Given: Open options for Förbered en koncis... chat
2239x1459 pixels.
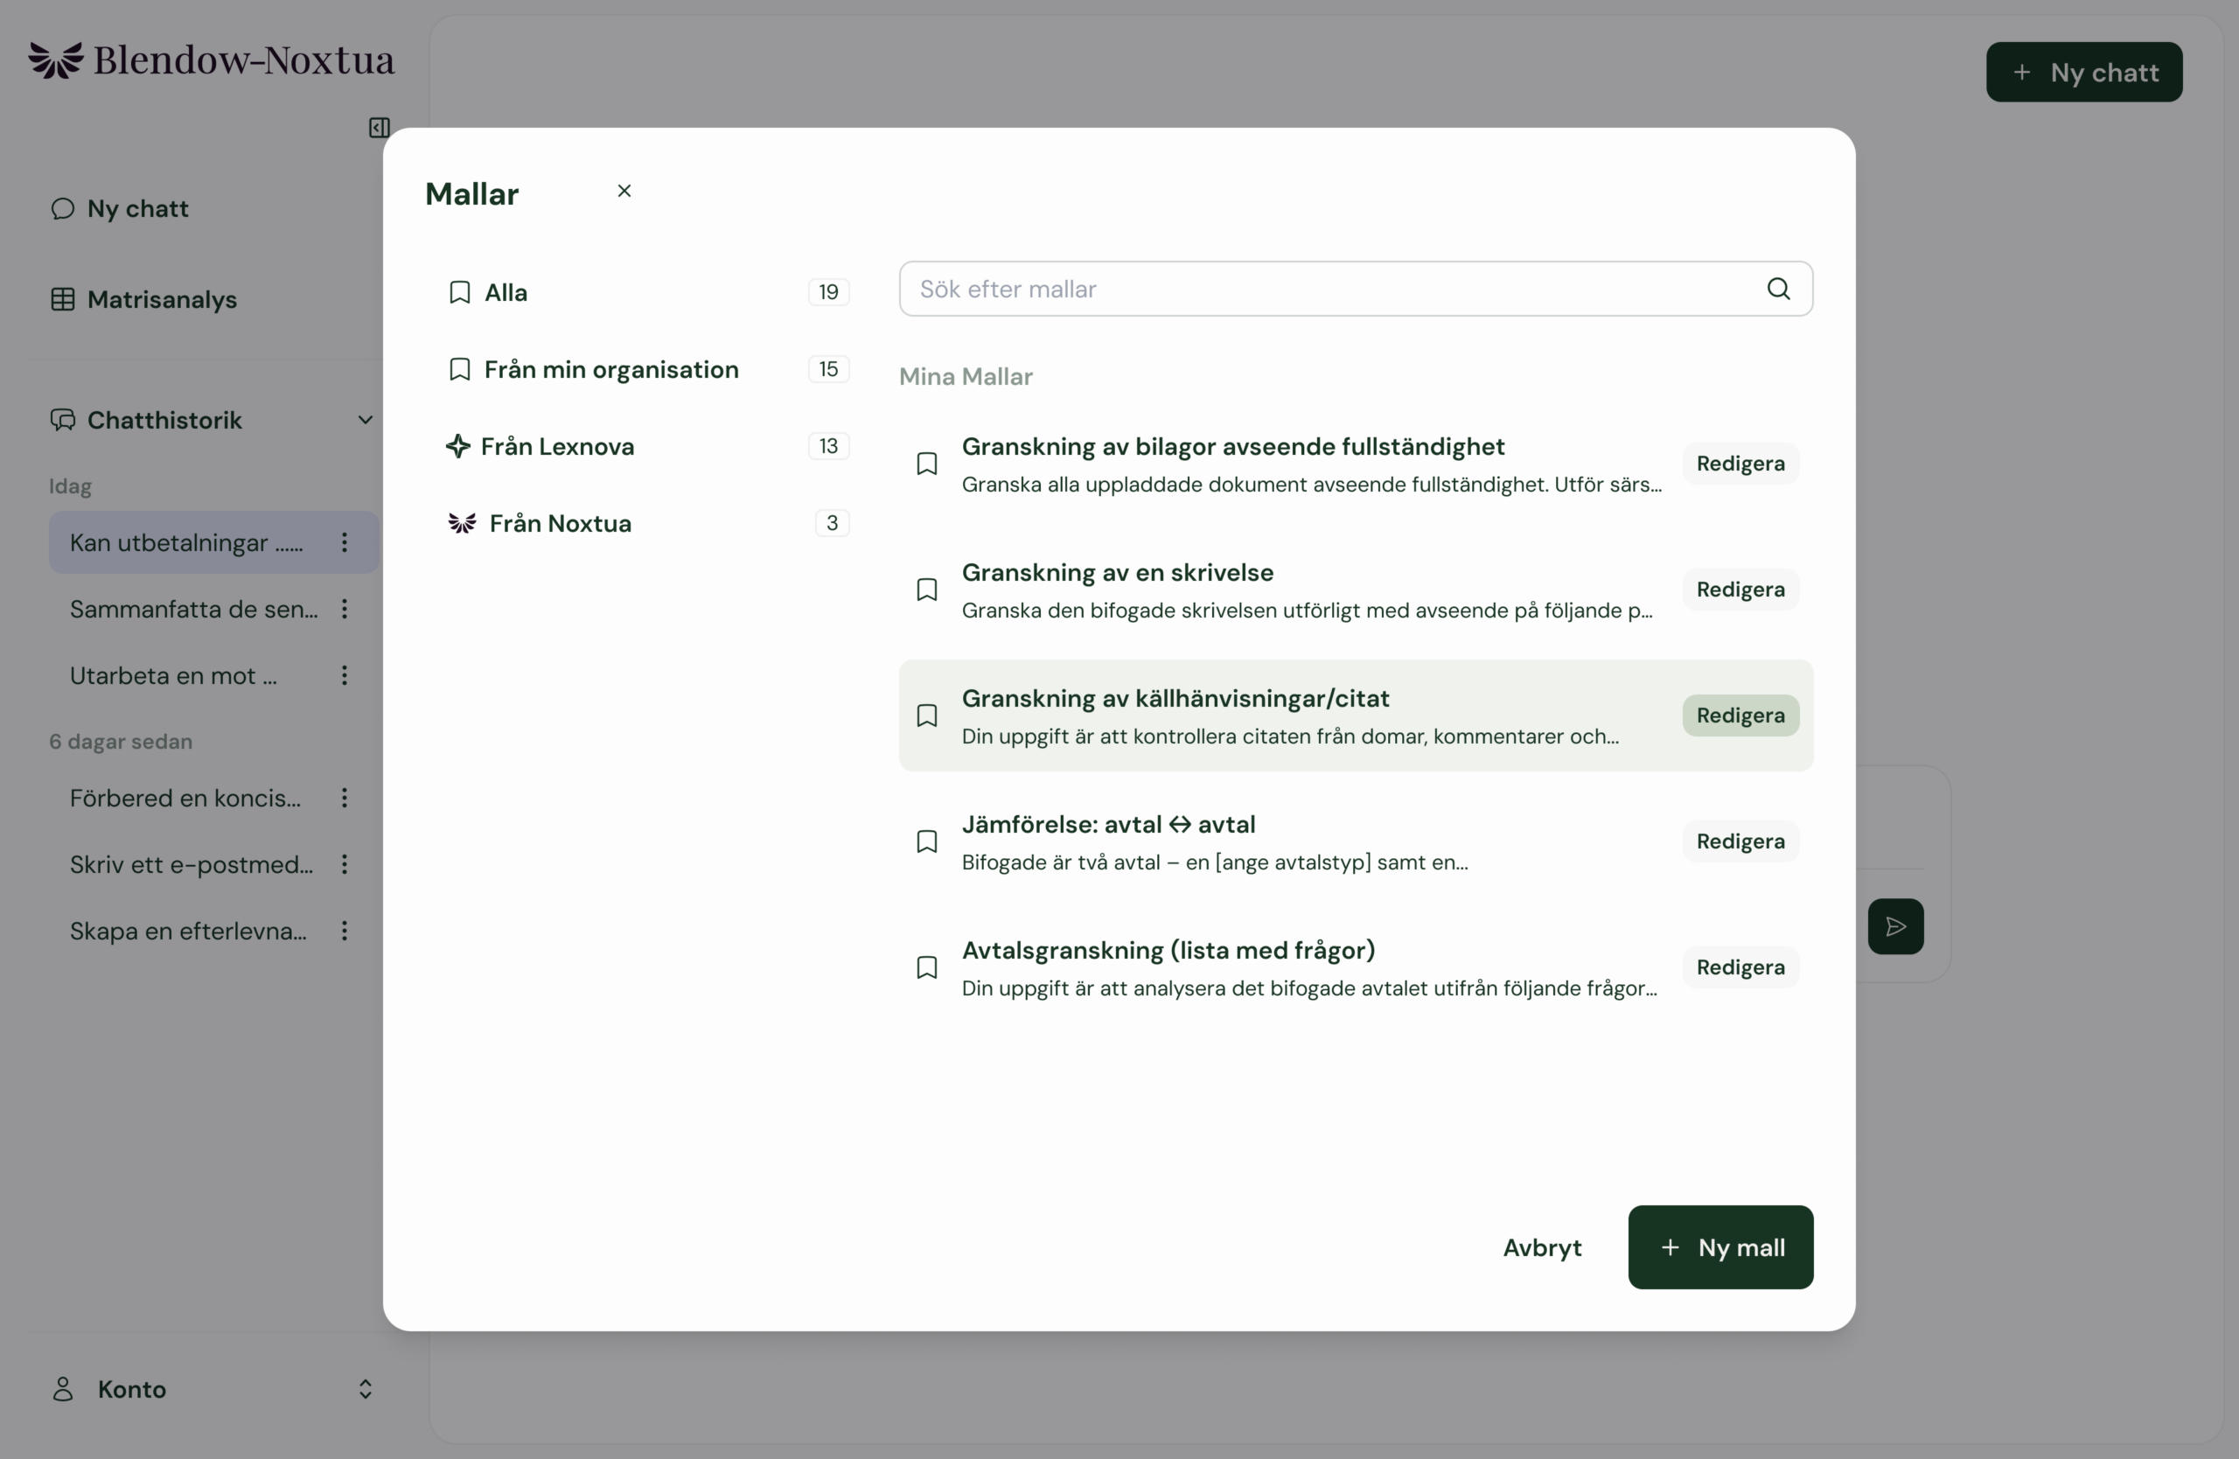Looking at the screenshot, I should tap(345, 799).
